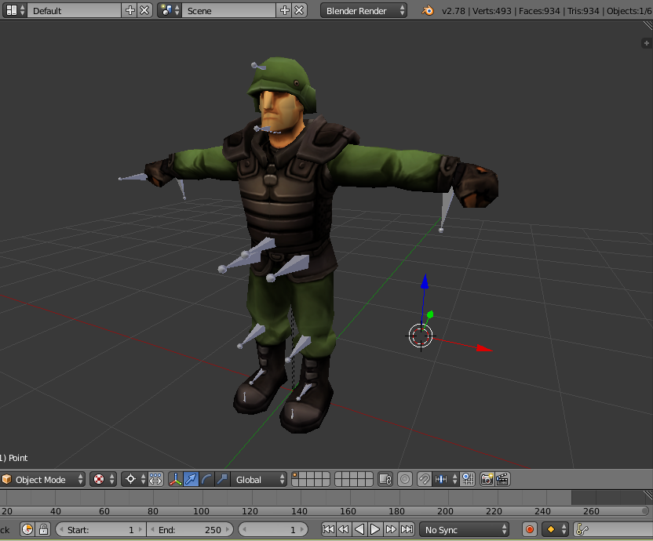653x541 pixels.
Task: Enable snap during transform magnet toggle
Action: pos(423,479)
